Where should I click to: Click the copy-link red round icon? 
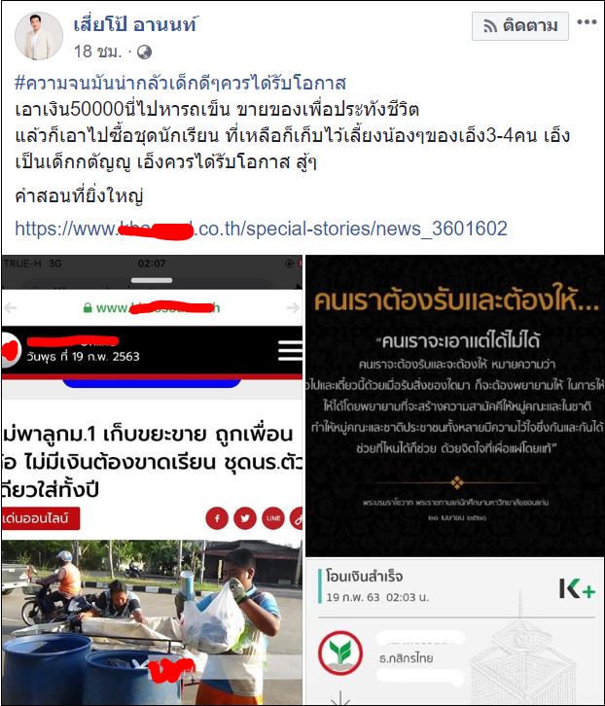[x=297, y=518]
